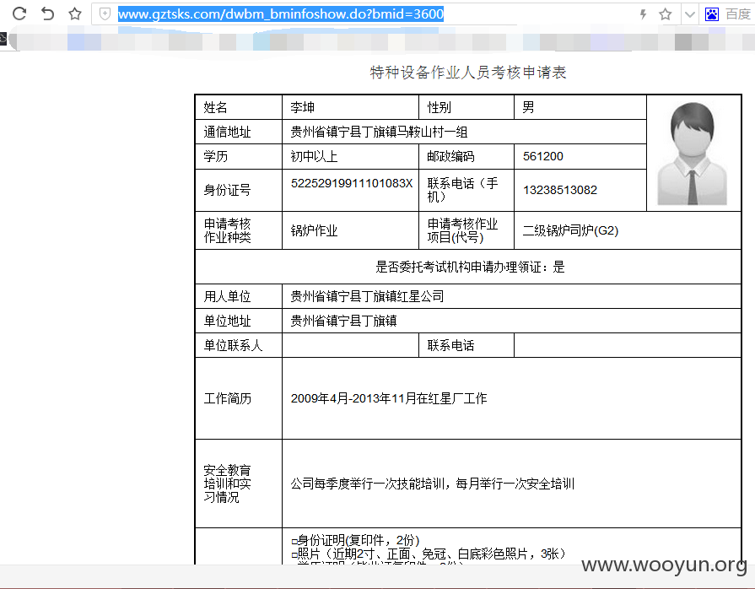Screen dimensions: 755x589
Task: Click the undo/back arrow icon
Action: (47, 14)
